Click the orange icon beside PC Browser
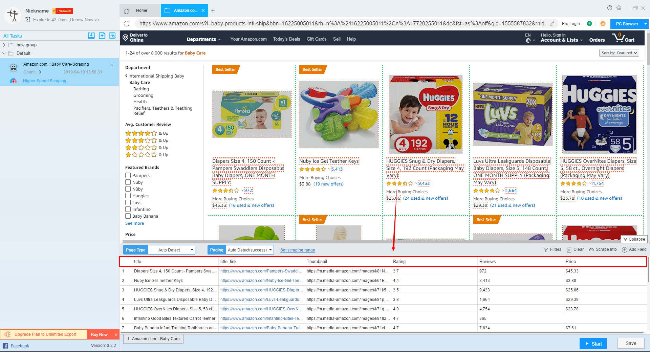Viewport: 650px width, 352px height. (603, 24)
